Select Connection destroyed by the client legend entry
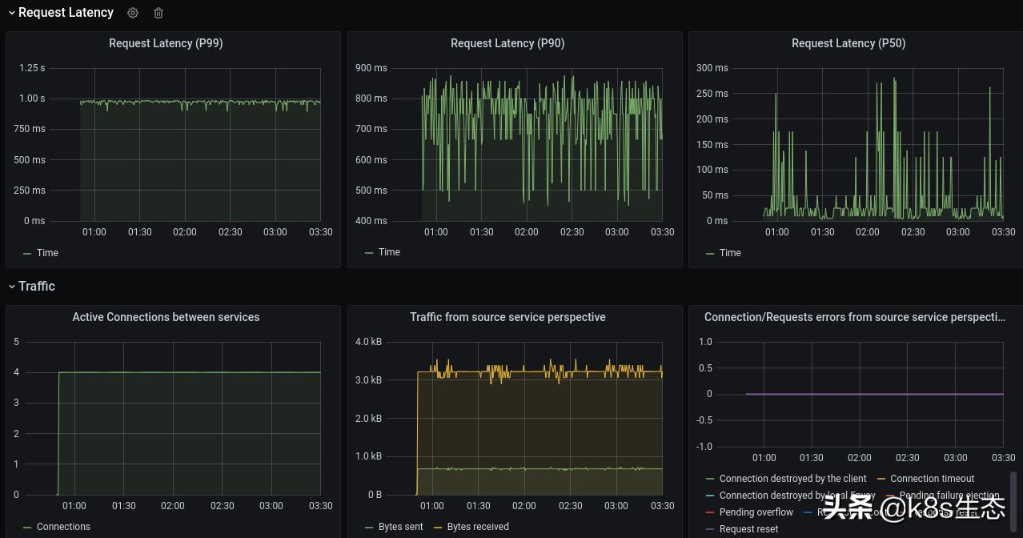 pyautogui.click(x=793, y=478)
